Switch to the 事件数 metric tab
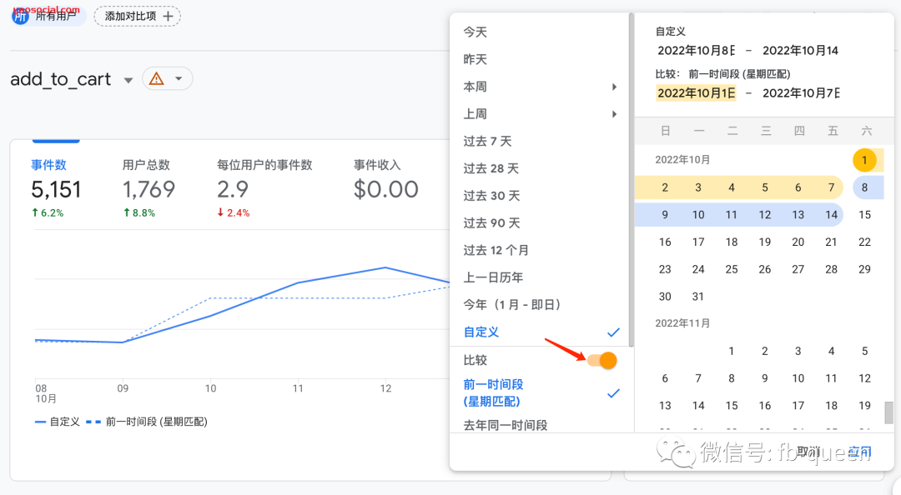 pos(48,165)
